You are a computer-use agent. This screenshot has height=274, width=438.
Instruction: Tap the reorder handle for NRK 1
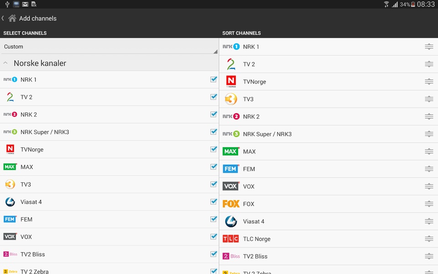point(429,47)
